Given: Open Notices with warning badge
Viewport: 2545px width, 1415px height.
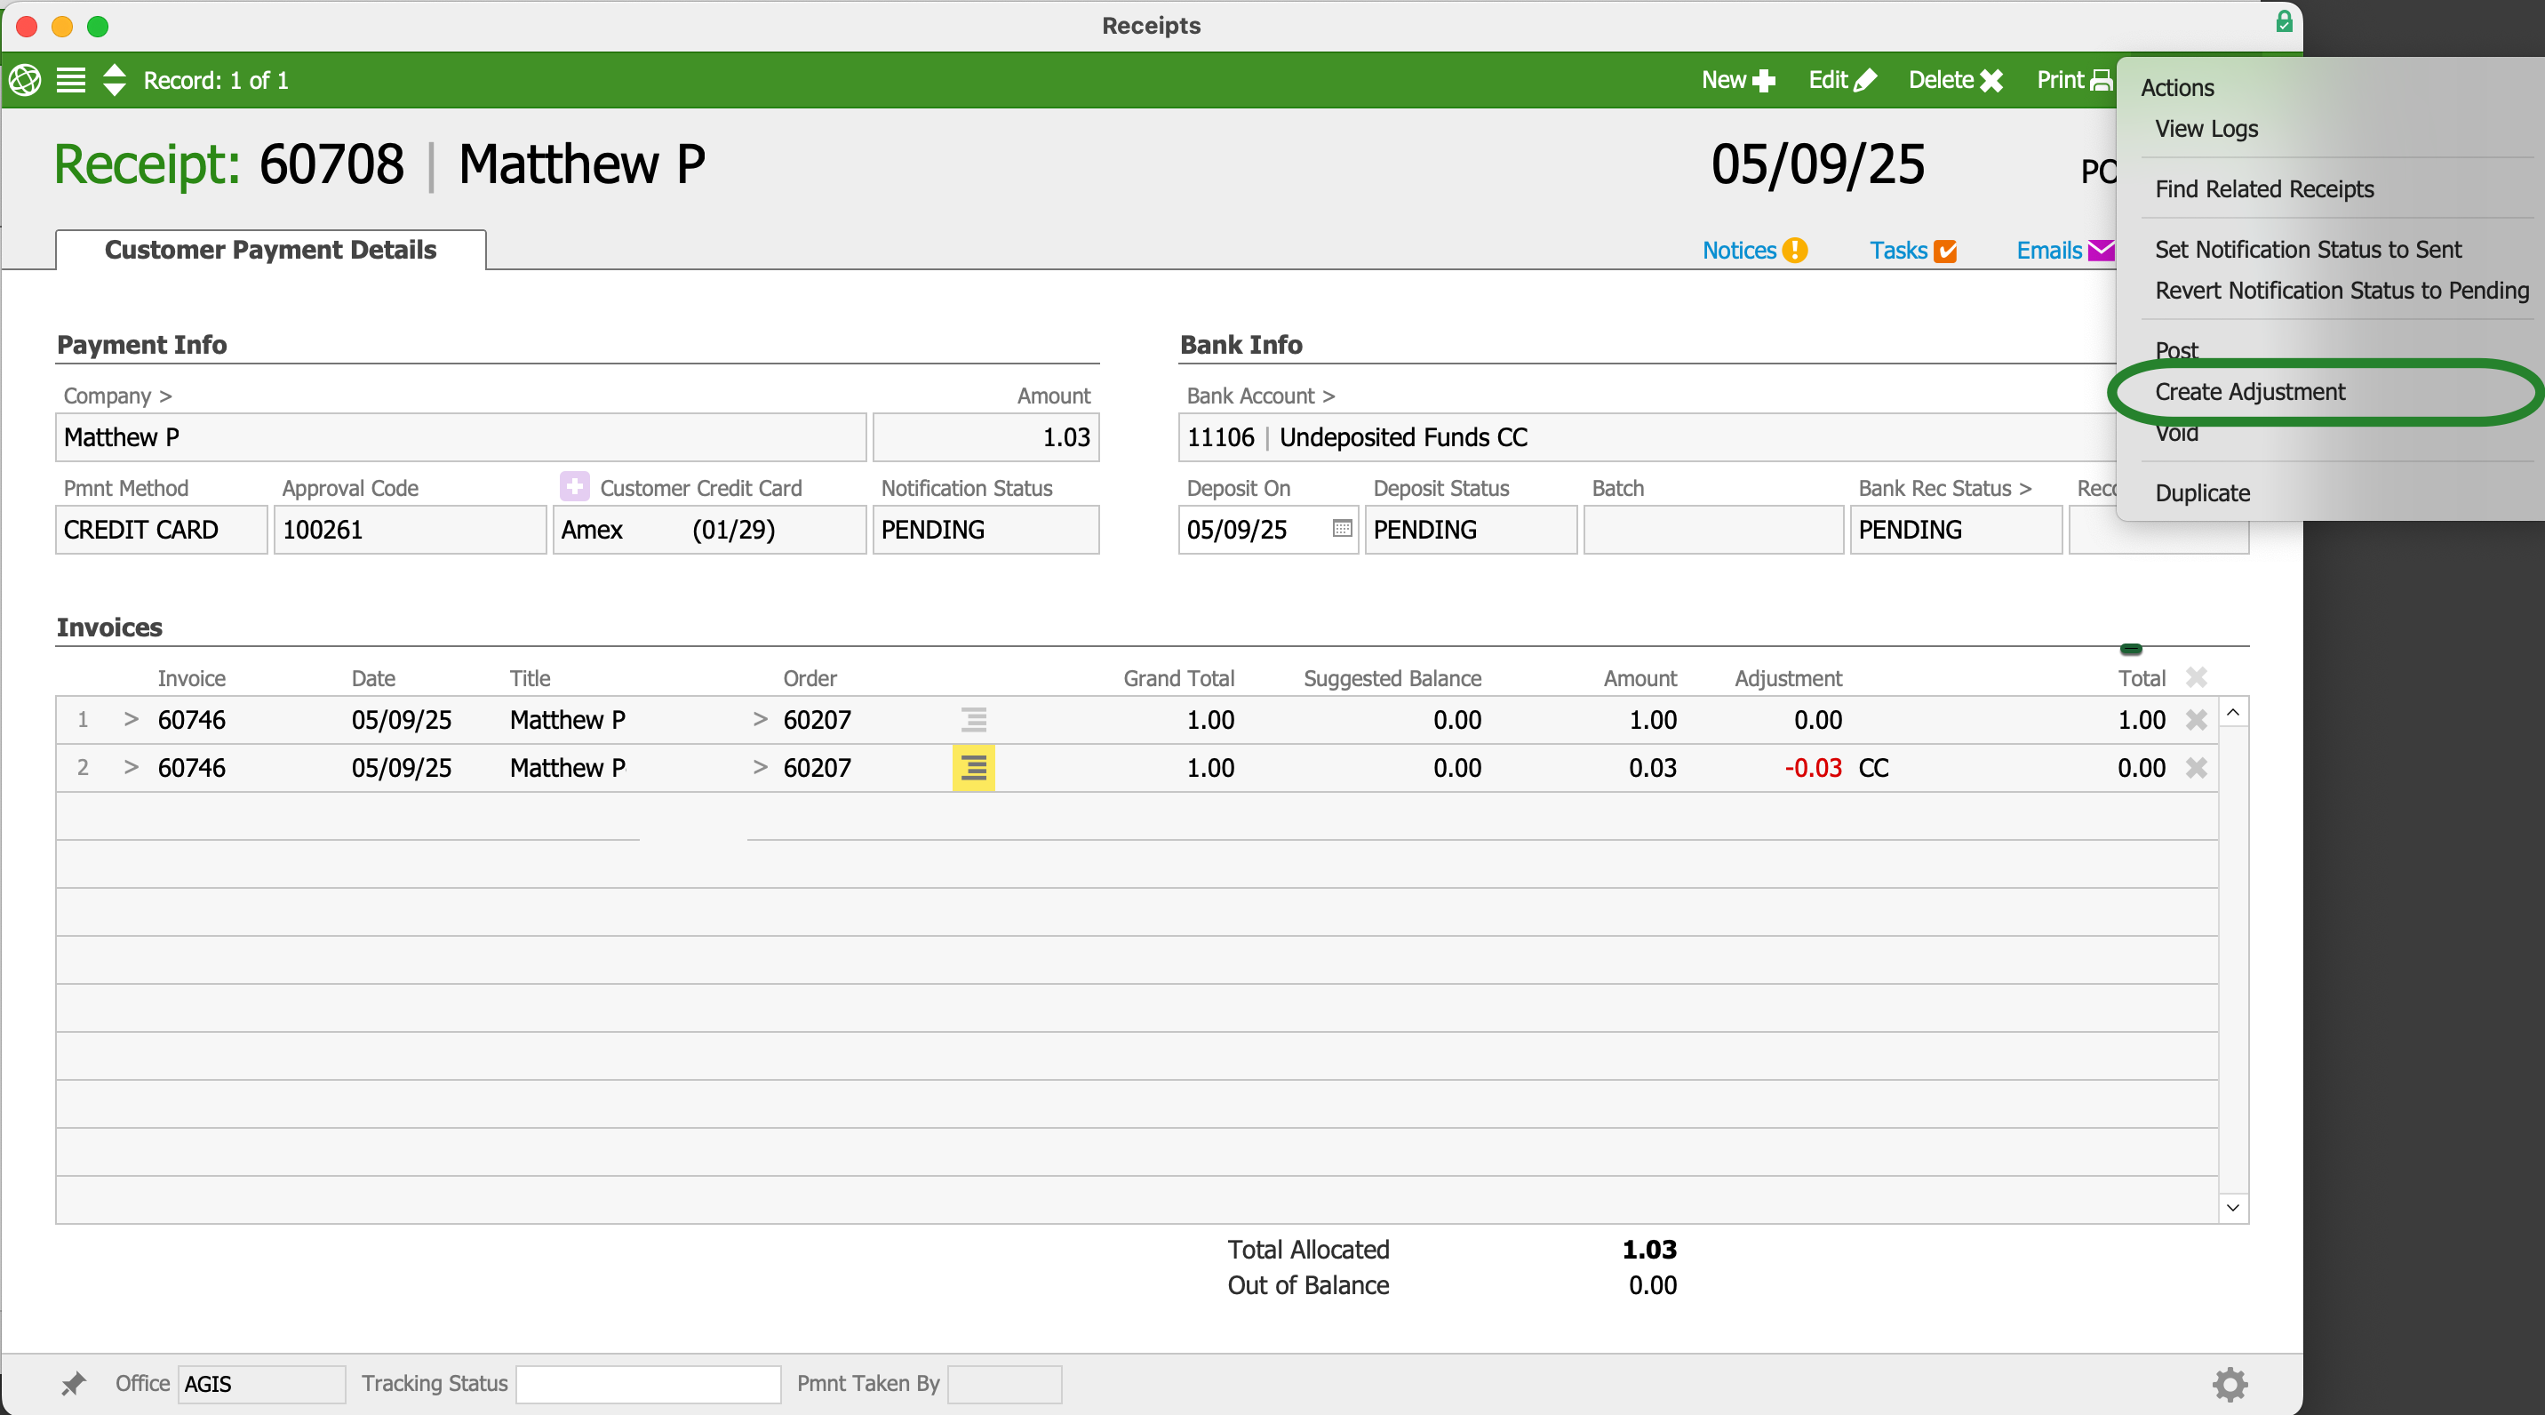Looking at the screenshot, I should click(1753, 250).
